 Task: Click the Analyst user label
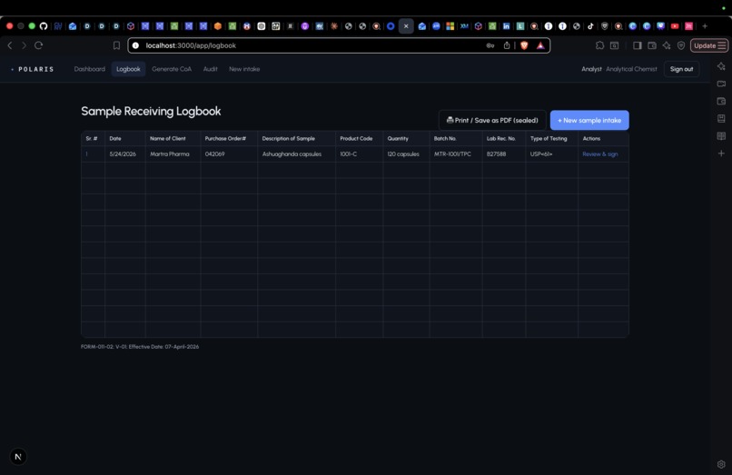pyautogui.click(x=591, y=69)
